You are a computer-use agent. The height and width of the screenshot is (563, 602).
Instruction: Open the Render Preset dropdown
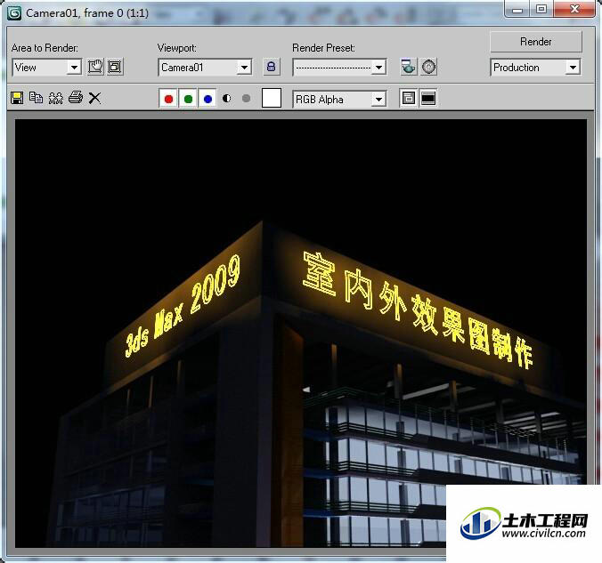pos(339,68)
